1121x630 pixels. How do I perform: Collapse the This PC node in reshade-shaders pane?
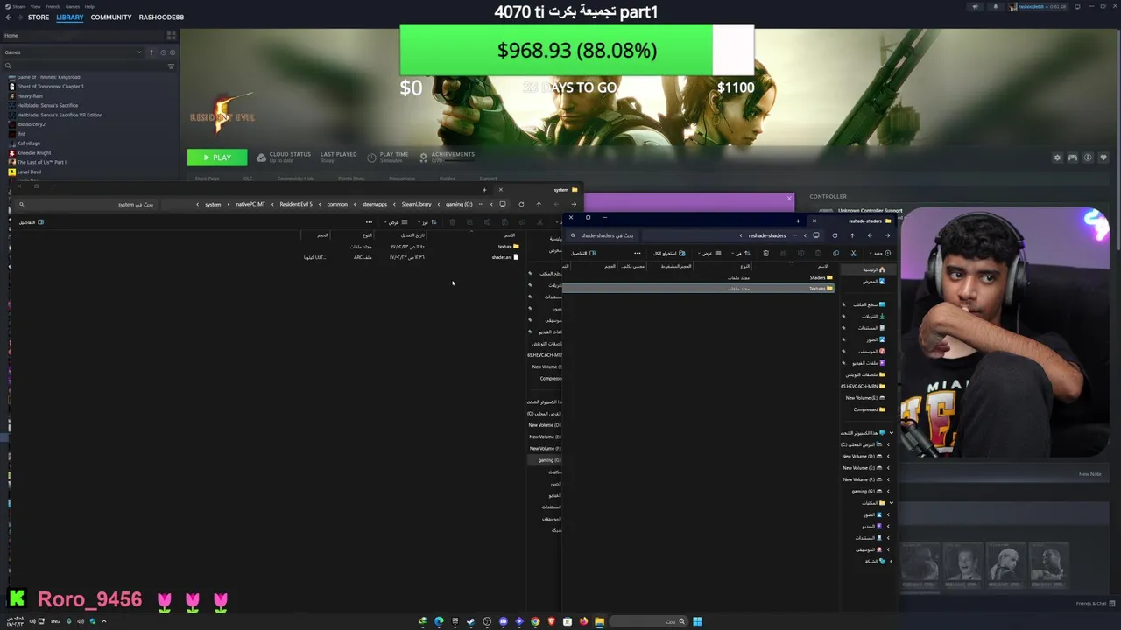(x=892, y=432)
